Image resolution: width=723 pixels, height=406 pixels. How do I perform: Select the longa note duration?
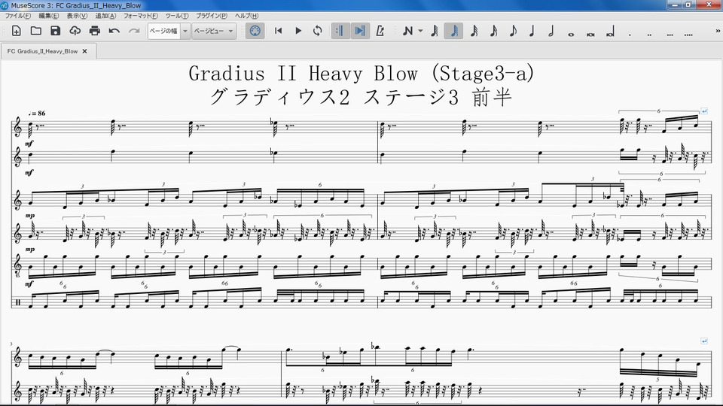[x=610, y=32]
